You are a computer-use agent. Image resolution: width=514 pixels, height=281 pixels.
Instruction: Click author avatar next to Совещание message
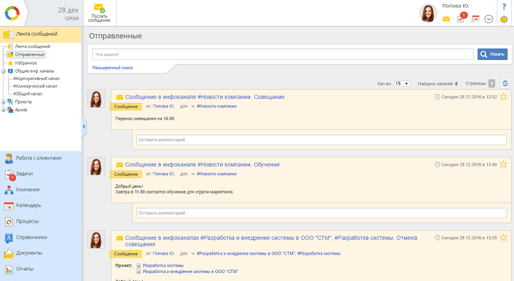pos(97,98)
